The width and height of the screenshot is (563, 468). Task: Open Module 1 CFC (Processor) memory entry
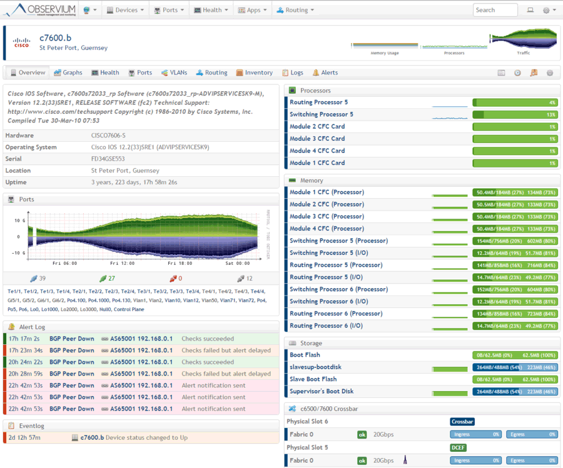(x=327, y=192)
